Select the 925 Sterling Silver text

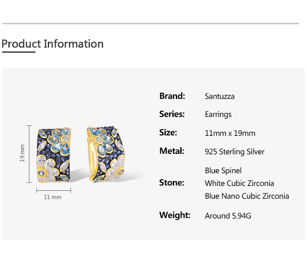235,152
